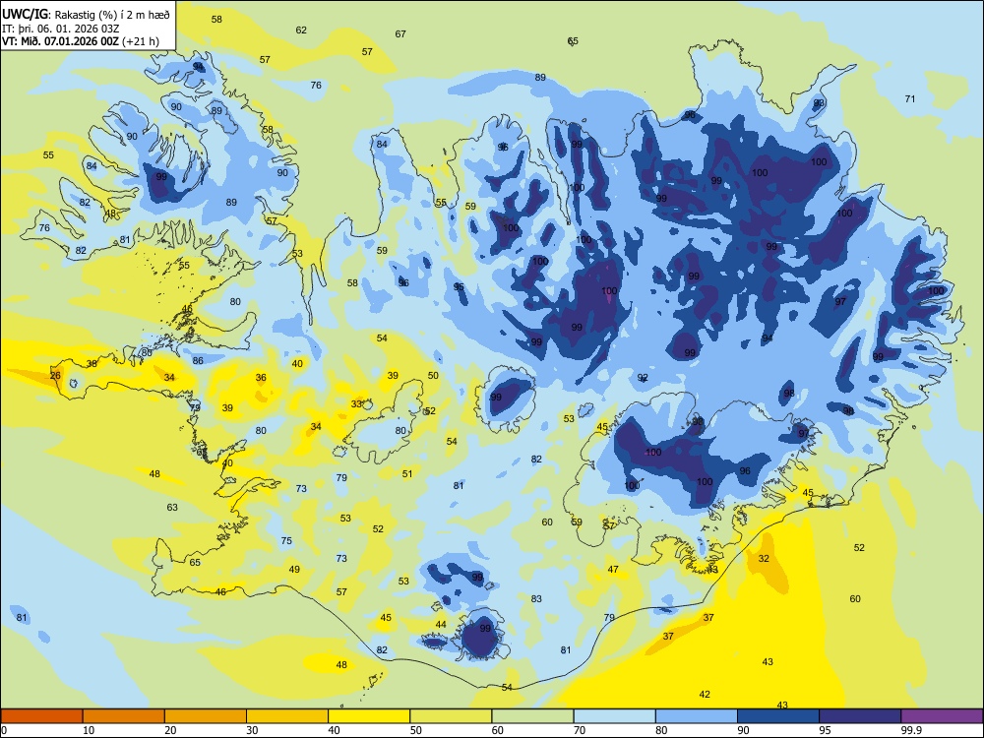Click the map value '44' near southern glacier
This screenshot has height=738, width=984.
coord(441,625)
